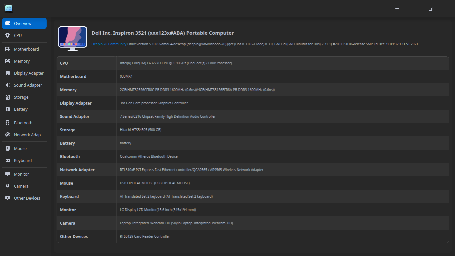Click the Storage disk icon
Image resolution: width=455 pixels, height=256 pixels.
pos(8,97)
